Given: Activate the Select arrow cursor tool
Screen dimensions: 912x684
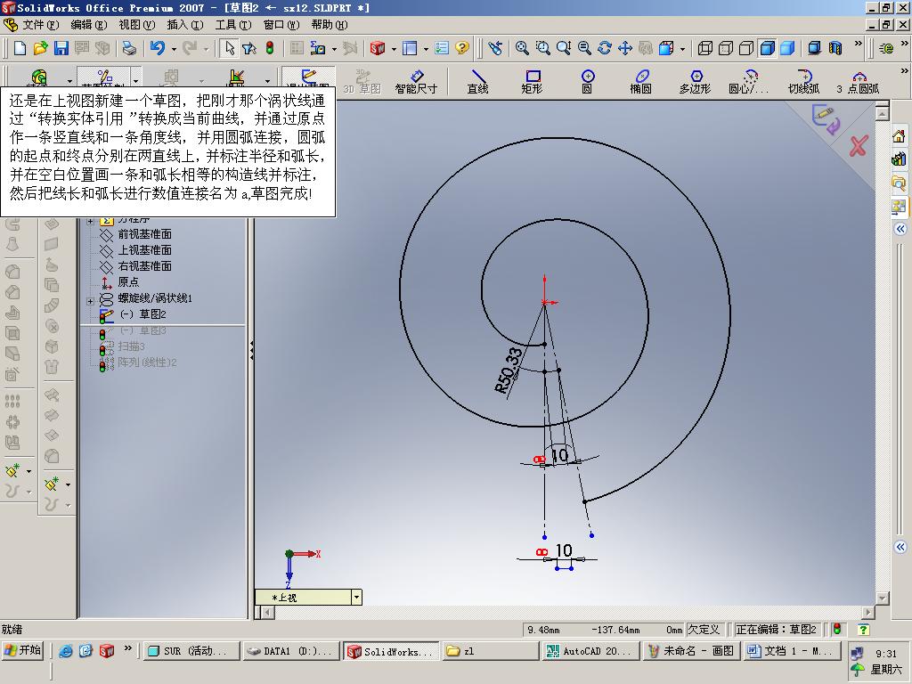Looking at the screenshot, I should [230, 48].
